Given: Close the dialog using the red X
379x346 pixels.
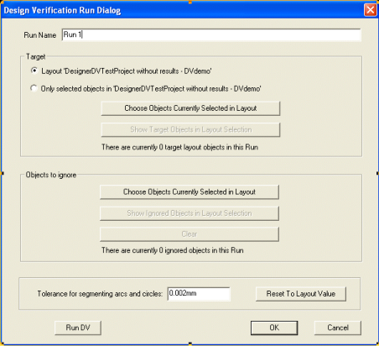Looking at the screenshot, I should (371, 10).
